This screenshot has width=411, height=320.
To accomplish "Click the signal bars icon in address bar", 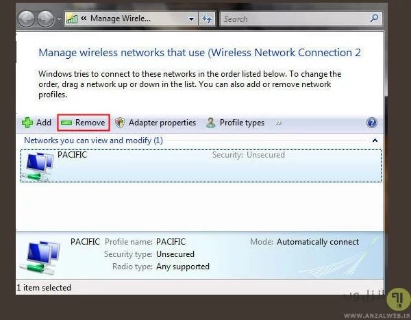I will pos(71,19).
